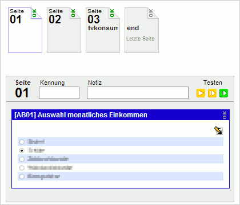Click the green OK mark on Seite 02
This screenshot has height=205, width=240.
click(x=73, y=13)
